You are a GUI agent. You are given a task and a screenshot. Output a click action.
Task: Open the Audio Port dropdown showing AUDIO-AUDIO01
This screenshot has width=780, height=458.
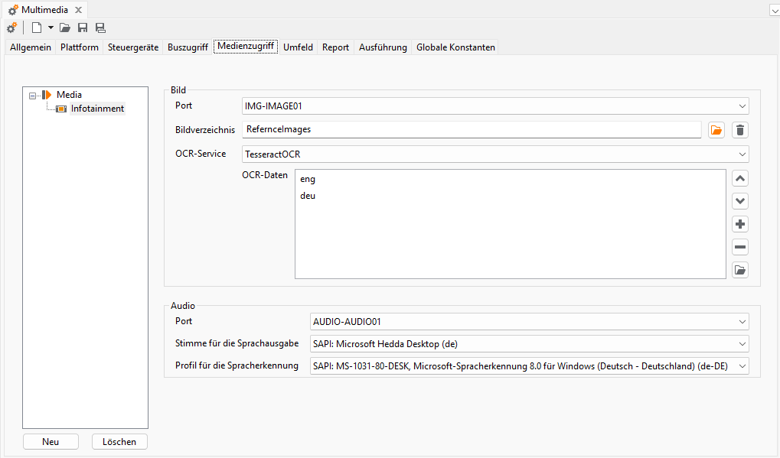(529, 321)
